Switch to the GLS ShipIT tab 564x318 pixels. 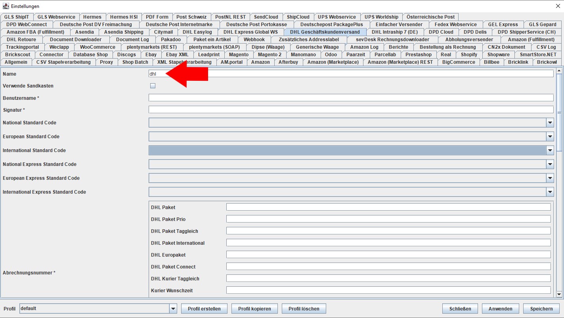pos(17,17)
